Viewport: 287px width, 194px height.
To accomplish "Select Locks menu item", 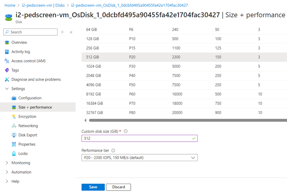I will click(x=23, y=154).
